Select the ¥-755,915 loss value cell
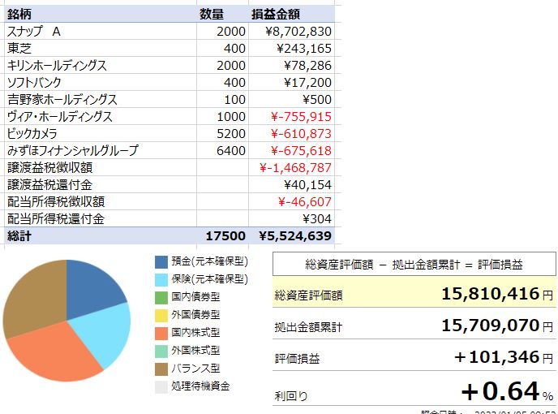This screenshot has height=414, width=558. pyautogui.click(x=300, y=117)
